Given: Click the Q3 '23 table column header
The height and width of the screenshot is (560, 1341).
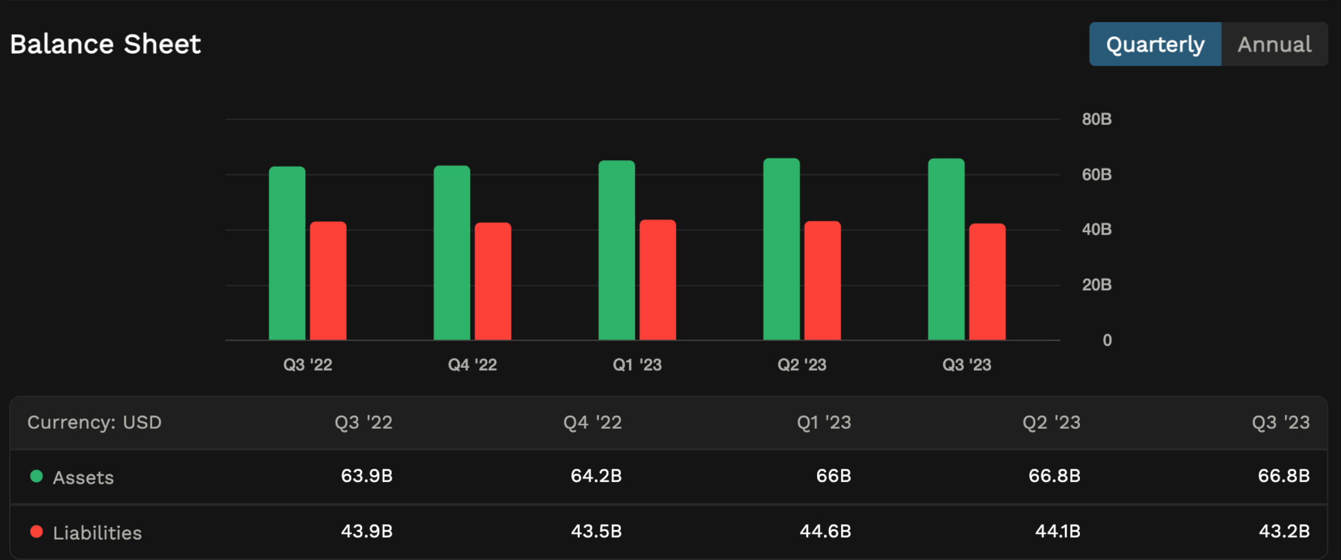Looking at the screenshot, I should click(1280, 423).
